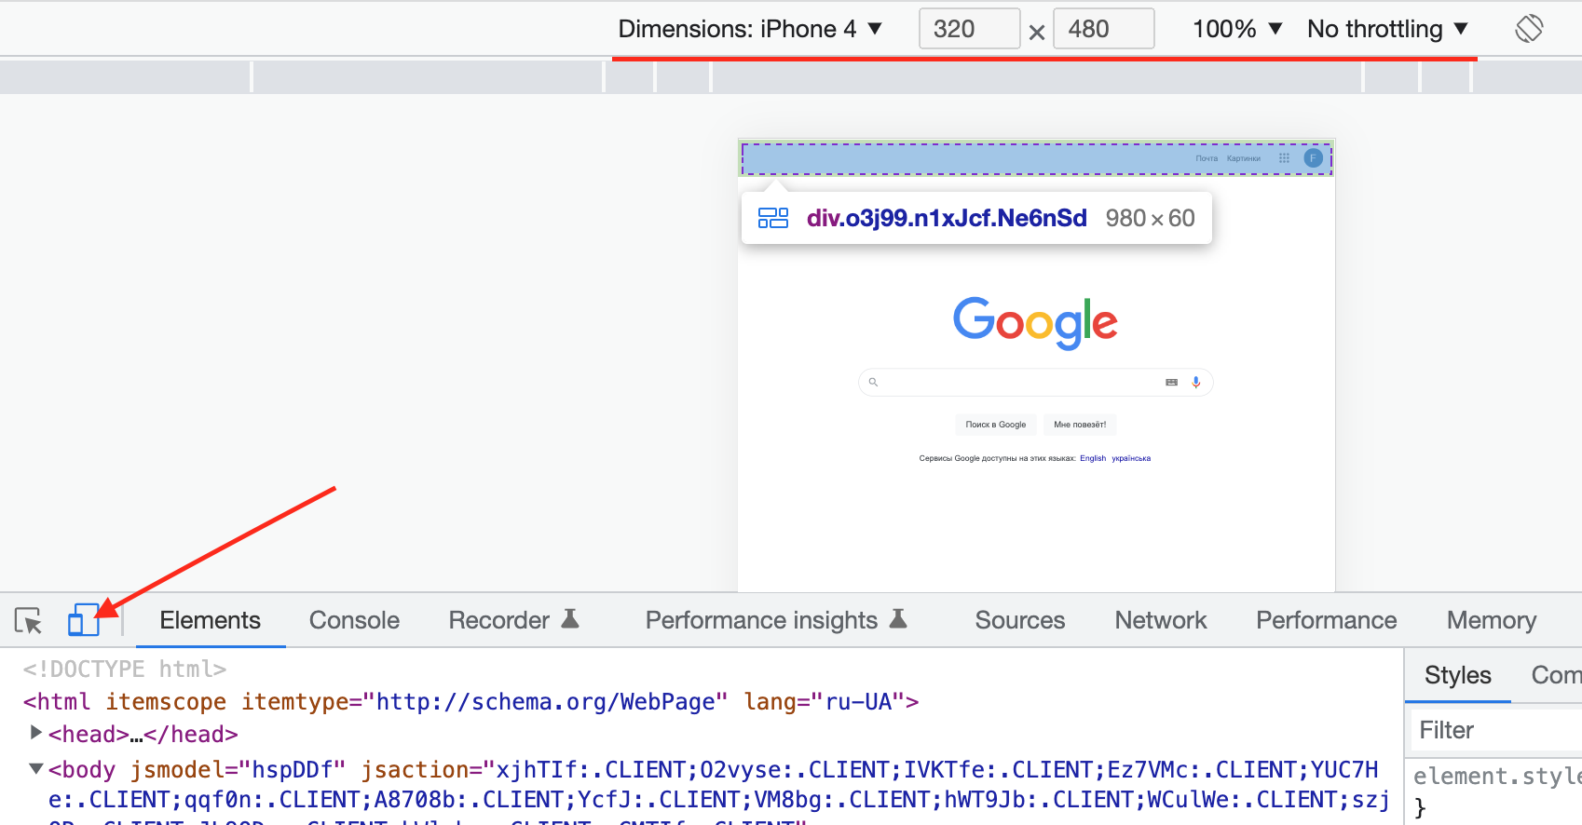Switch to the Console tab
This screenshot has width=1582, height=825.
(354, 620)
